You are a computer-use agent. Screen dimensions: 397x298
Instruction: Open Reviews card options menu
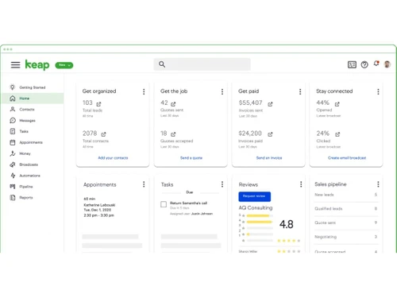click(301, 184)
